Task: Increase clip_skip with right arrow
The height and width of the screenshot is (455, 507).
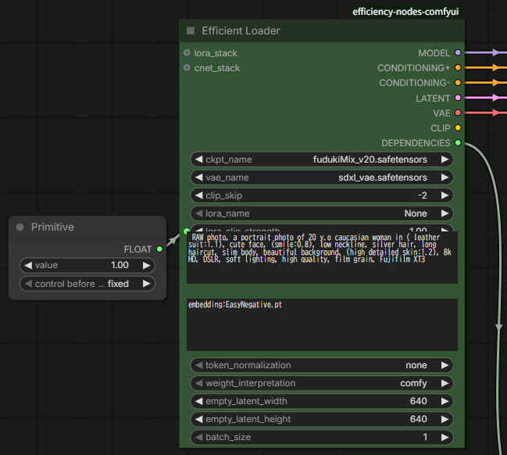Action: [x=445, y=195]
